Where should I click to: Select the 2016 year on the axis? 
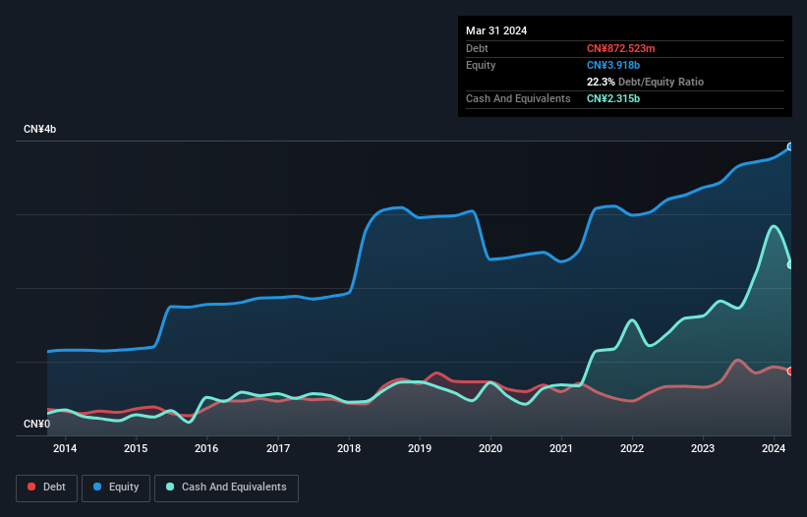(206, 448)
